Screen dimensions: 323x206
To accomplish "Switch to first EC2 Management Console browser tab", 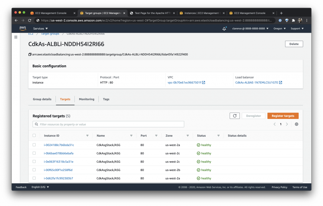I will [53, 13].
